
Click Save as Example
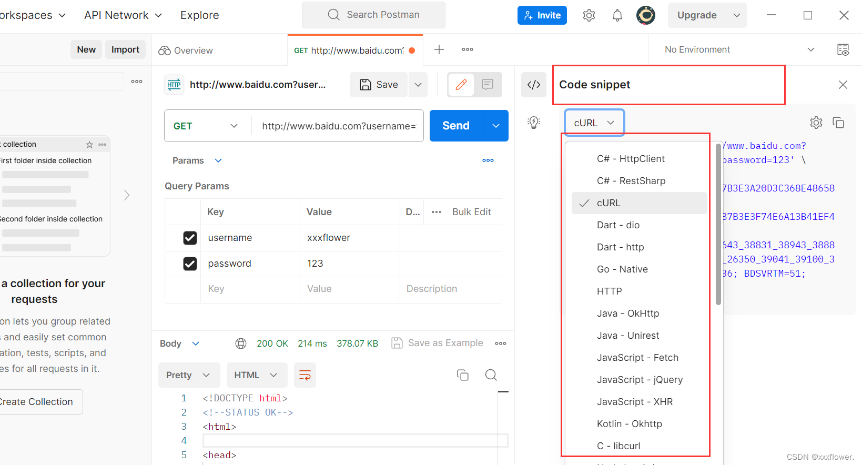[x=438, y=343]
